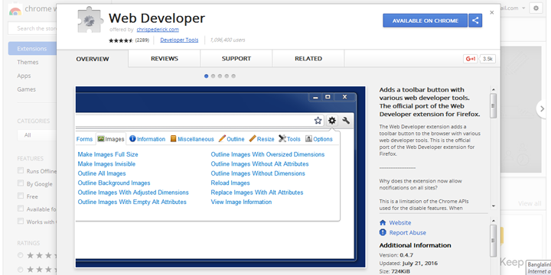Select Apps in the sidebar
Screen dimensions: 551x275
[24, 76]
